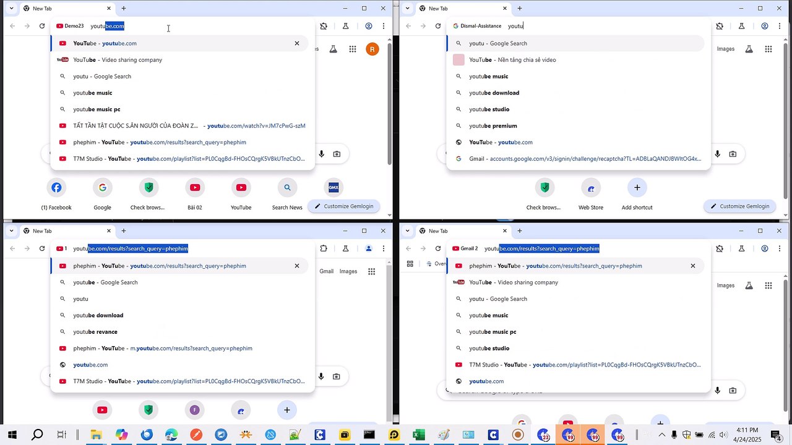This screenshot has width=792, height=445.
Task: Open Google apps grid in Dismal-Assistance window
Action: pos(768,49)
